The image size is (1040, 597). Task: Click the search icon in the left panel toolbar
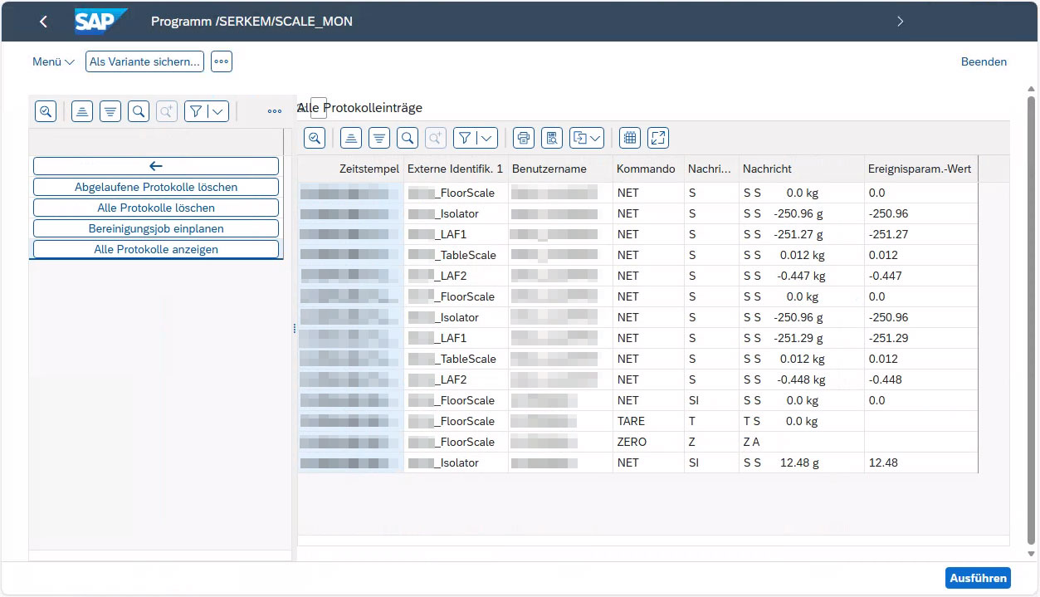[139, 111]
